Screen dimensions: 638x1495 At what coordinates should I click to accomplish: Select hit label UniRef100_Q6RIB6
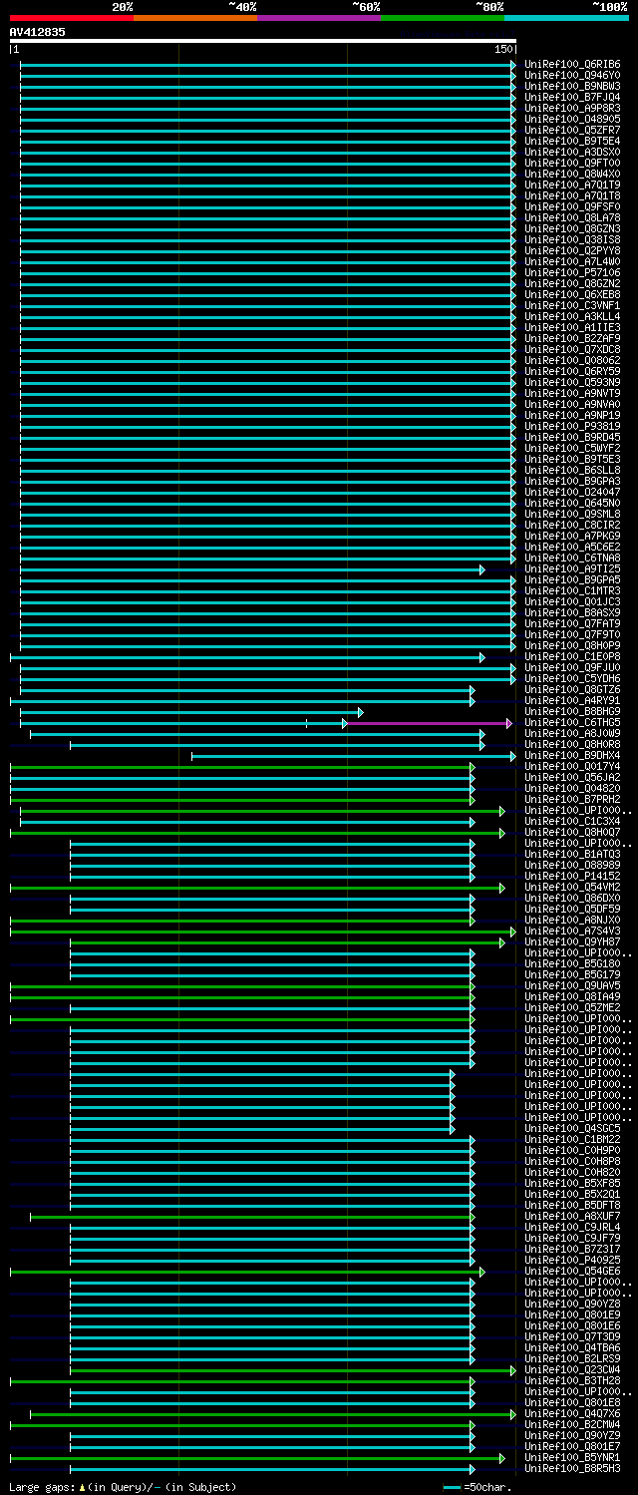point(572,64)
